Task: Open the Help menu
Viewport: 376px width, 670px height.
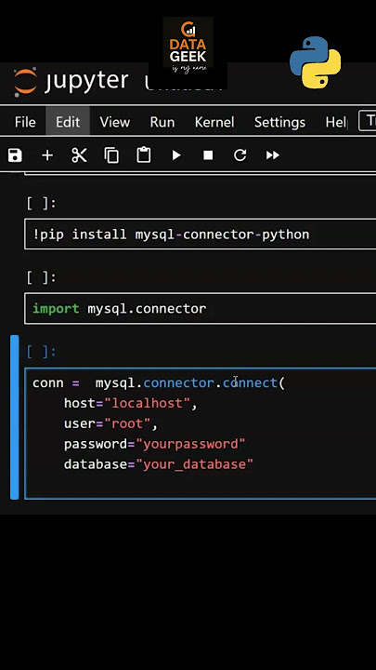Action: pos(336,122)
